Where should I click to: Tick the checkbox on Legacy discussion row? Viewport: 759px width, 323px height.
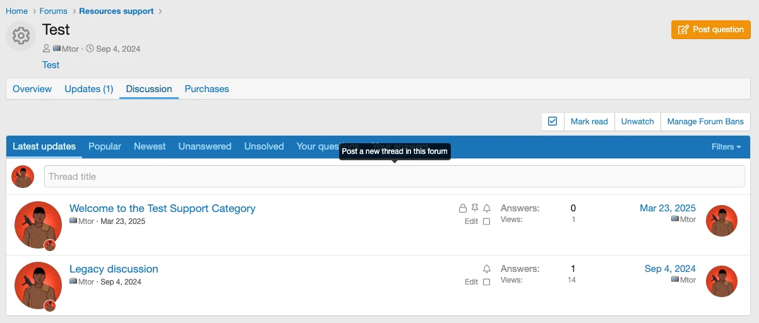(x=486, y=282)
